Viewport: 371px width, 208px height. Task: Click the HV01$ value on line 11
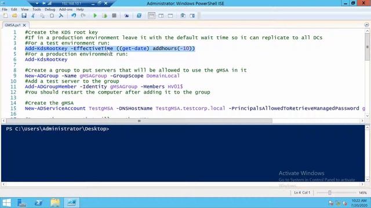coord(175,87)
